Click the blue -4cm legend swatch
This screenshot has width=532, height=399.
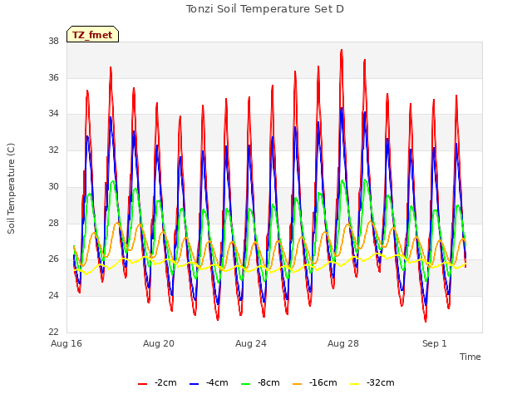pyautogui.click(x=194, y=384)
